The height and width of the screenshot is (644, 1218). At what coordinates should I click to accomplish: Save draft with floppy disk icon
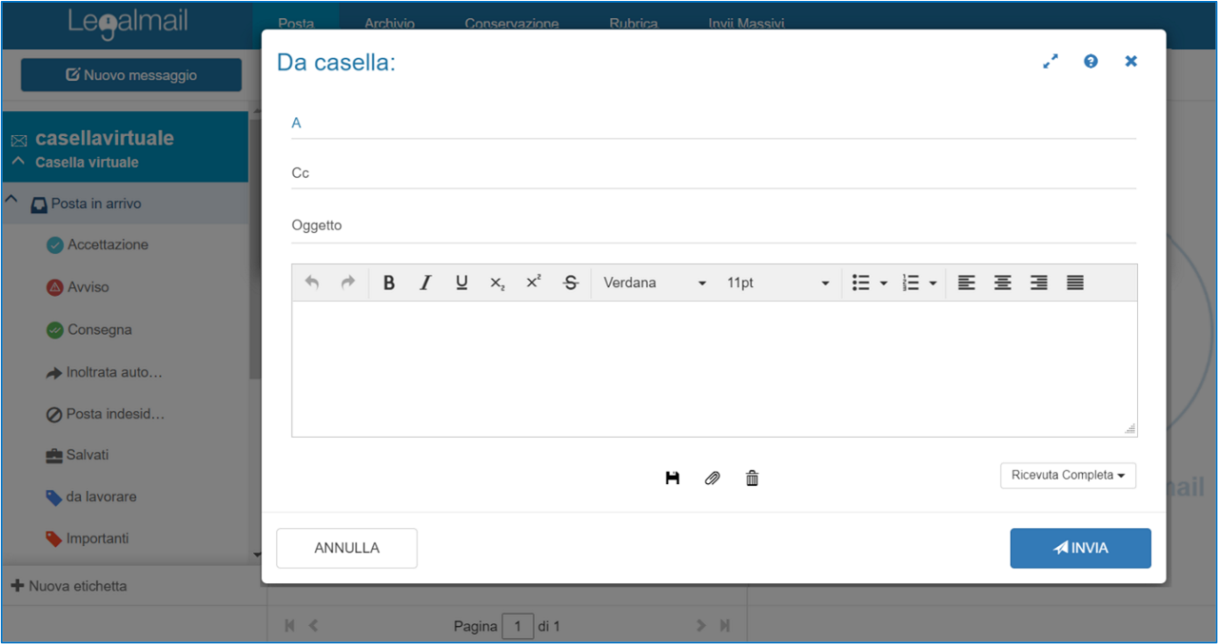click(673, 478)
